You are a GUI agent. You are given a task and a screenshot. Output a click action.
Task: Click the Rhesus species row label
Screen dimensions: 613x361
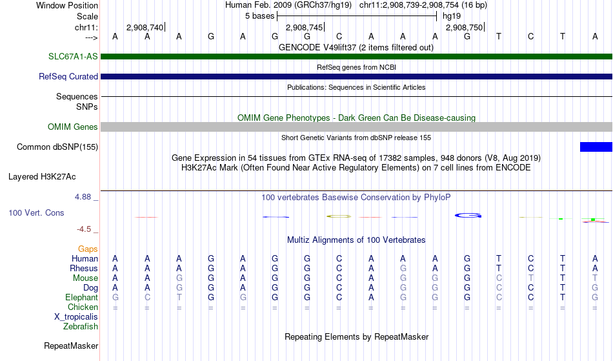[x=84, y=268]
